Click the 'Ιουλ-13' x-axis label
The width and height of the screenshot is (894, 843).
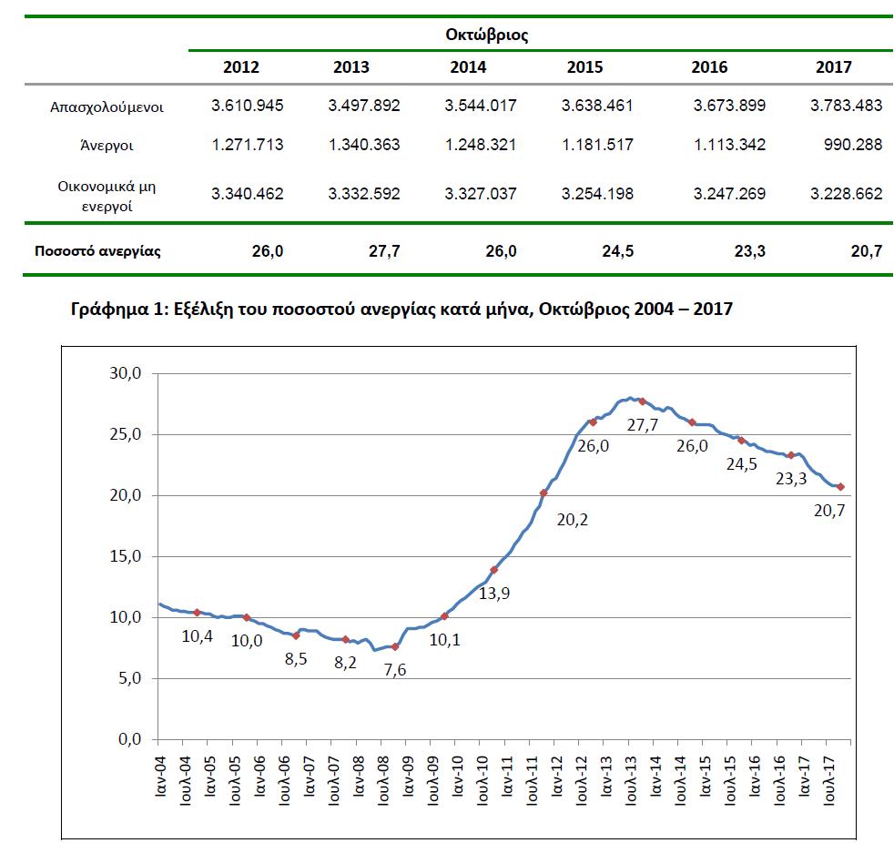pyautogui.click(x=631, y=780)
